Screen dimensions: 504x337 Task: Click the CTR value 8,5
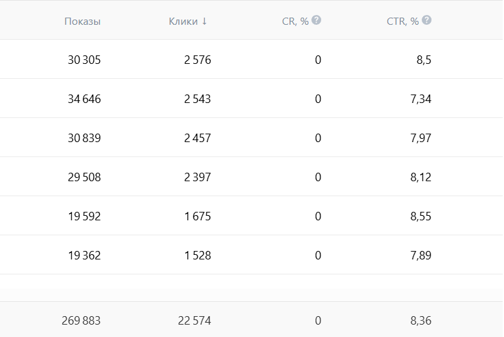coord(424,60)
